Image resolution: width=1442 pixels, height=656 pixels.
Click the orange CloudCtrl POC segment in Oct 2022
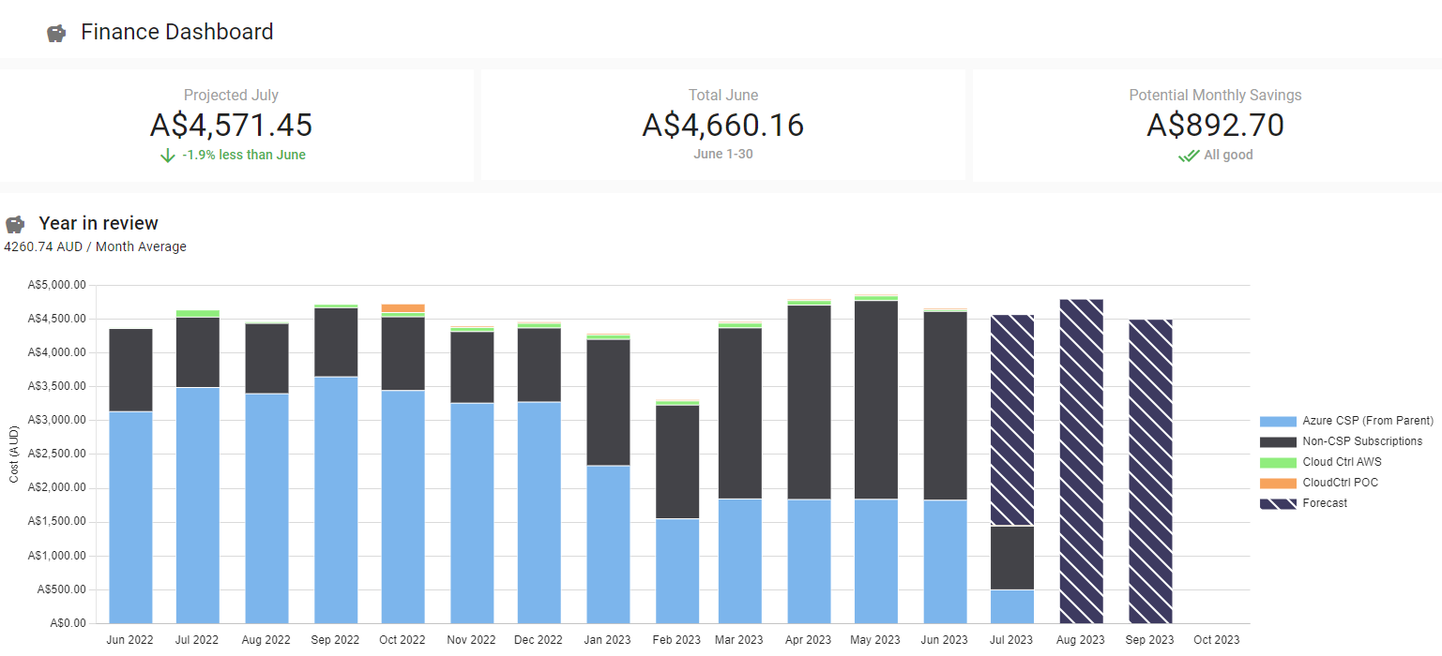click(402, 308)
